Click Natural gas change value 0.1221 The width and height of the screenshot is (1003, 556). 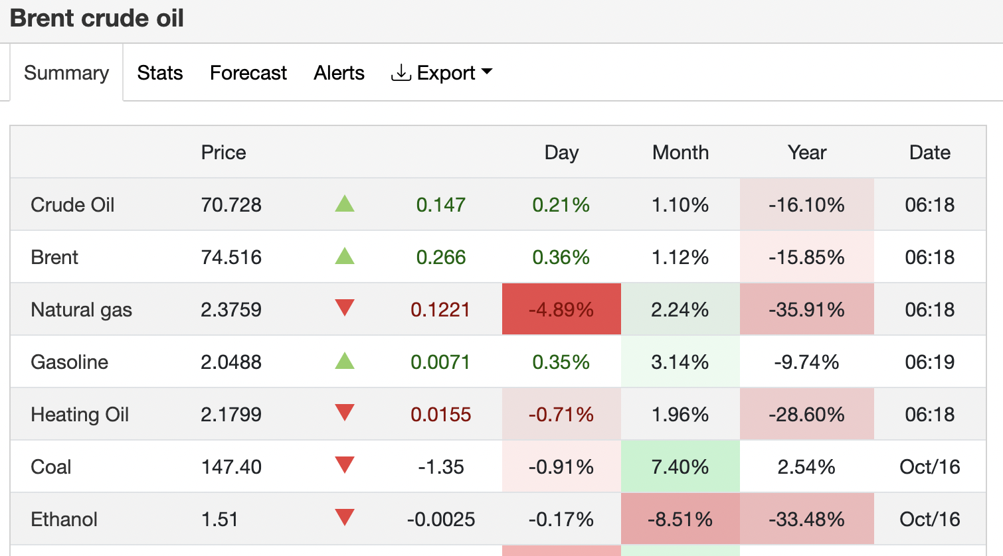pos(440,309)
